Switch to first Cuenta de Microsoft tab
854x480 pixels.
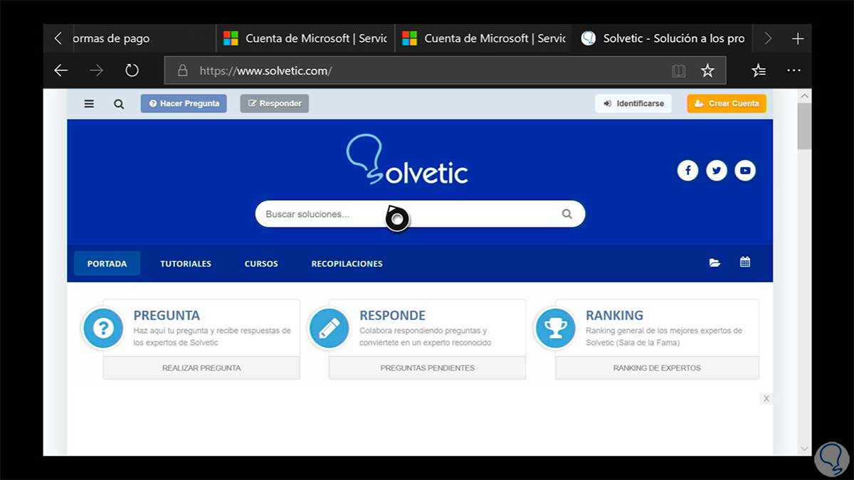click(x=305, y=38)
